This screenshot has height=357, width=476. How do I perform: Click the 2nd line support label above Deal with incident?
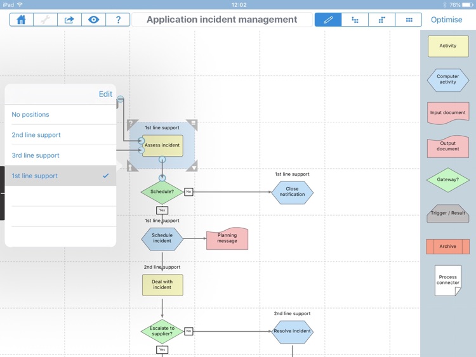coord(162,267)
